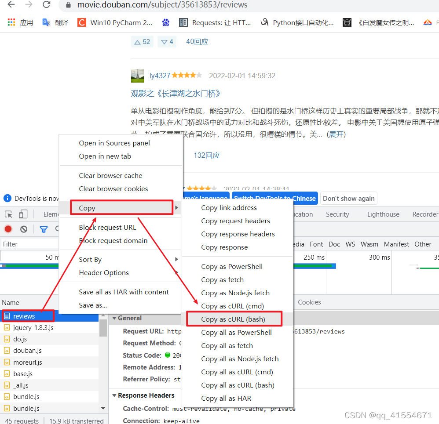Click the address bar lock icon
This screenshot has width=439, height=424.
pyautogui.click(x=68, y=5)
